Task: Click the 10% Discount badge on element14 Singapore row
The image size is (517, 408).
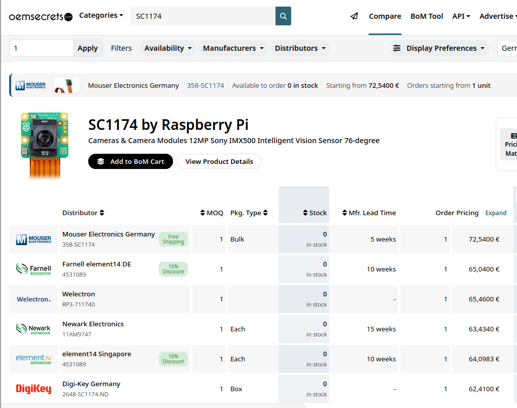Action: tap(173, 359)
